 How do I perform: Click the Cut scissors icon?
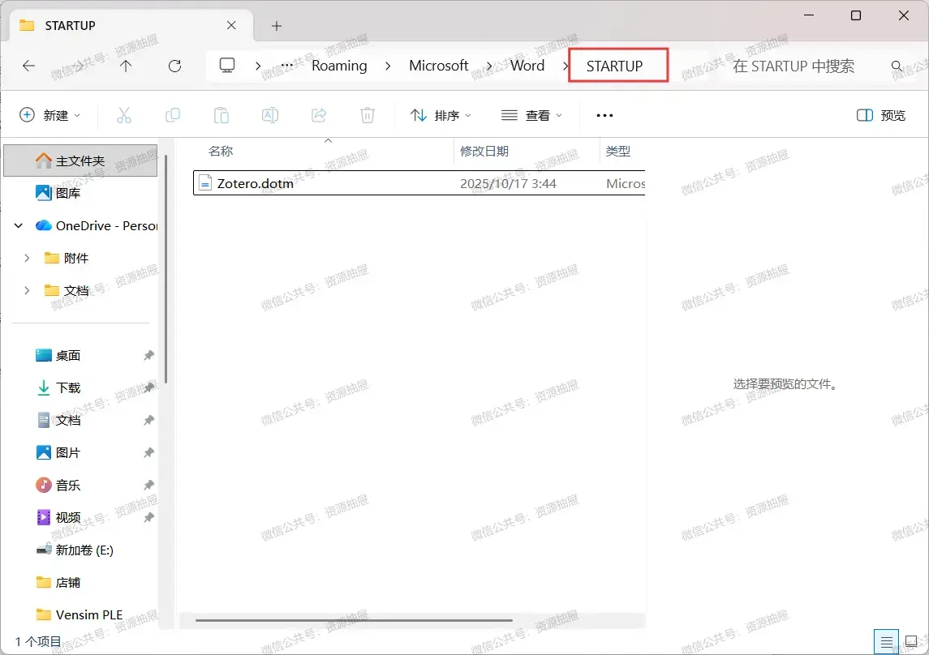pyautogui.click(x=124, y=115)
